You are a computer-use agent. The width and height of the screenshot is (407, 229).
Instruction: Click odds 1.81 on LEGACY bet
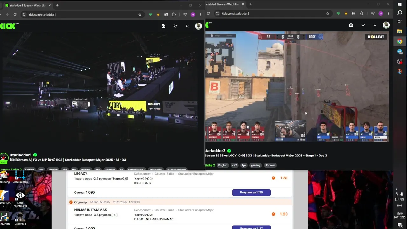(x=284, y=178)
